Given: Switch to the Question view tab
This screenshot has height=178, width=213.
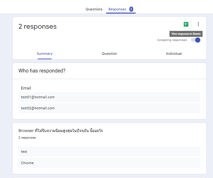Looking at the screenshot, I should point(109,54).
